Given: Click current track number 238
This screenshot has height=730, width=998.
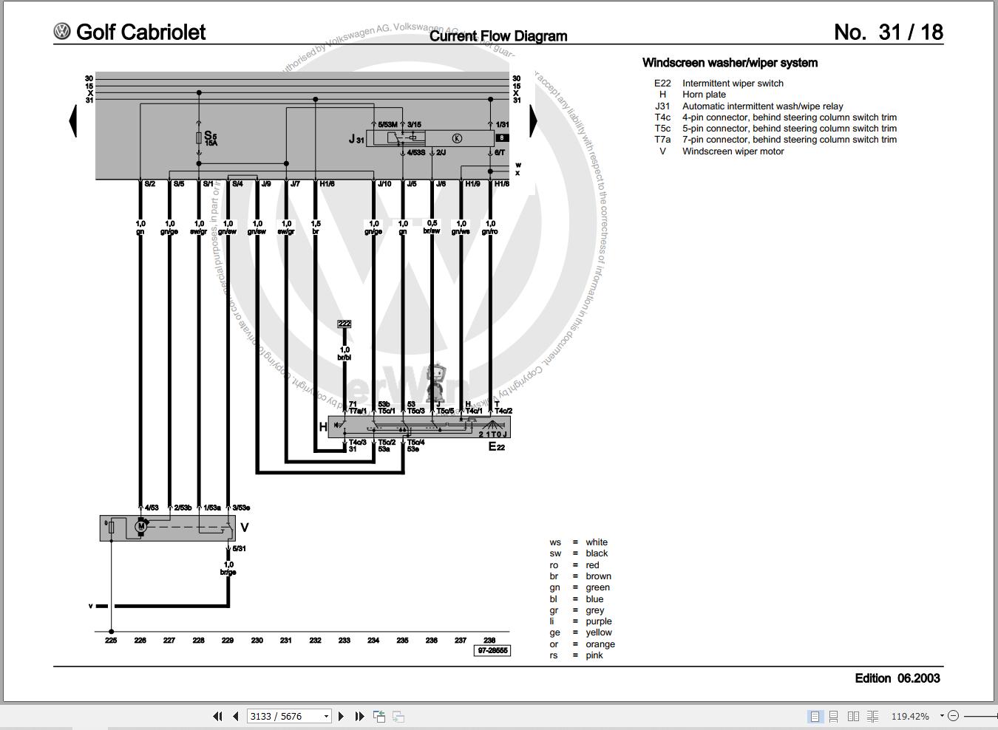Looking at the screenshot, I should pos(489,641).
